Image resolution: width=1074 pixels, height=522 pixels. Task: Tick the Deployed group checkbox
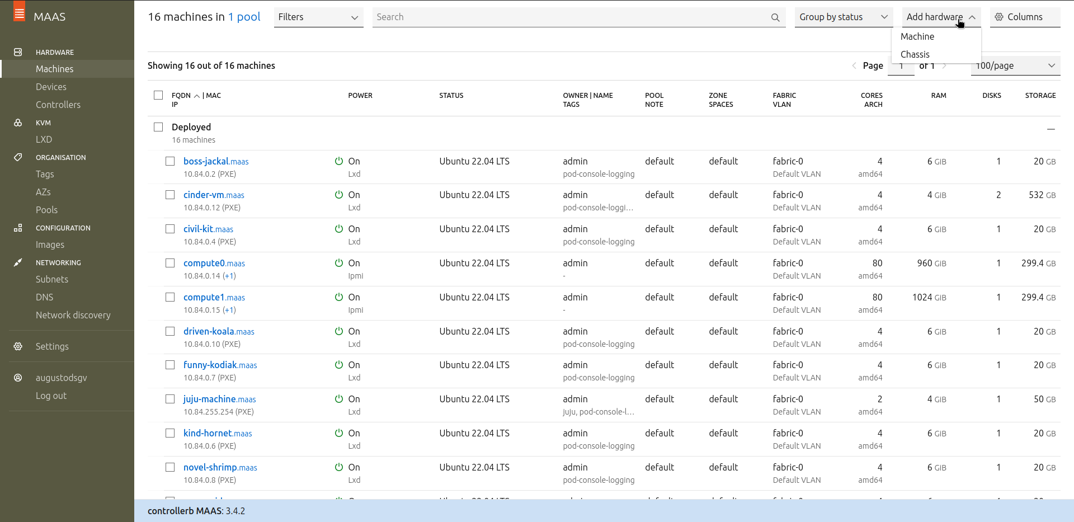(158, 127)
